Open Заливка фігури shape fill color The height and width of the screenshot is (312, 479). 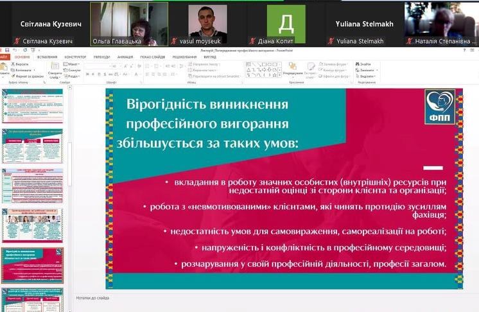click(x=334, y=64)
